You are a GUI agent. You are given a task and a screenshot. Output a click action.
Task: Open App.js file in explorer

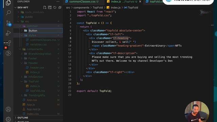[31, 105]
